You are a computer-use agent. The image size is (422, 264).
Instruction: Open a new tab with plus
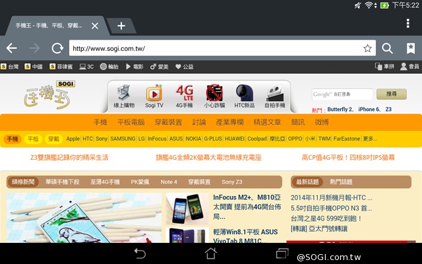click(121, 26)
